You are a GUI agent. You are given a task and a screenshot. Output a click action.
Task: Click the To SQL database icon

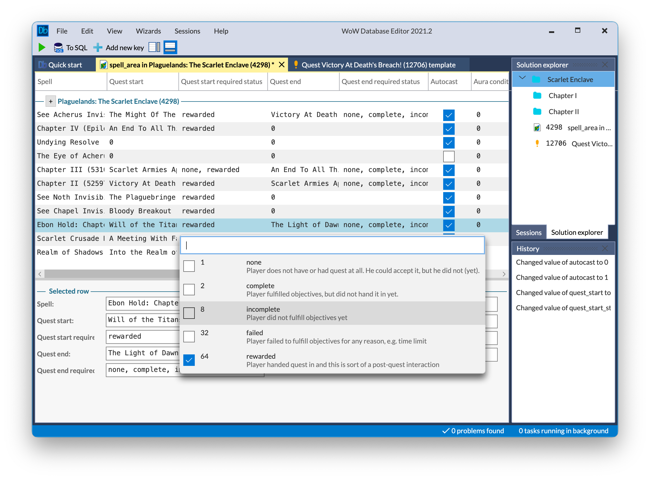(58, 47)
